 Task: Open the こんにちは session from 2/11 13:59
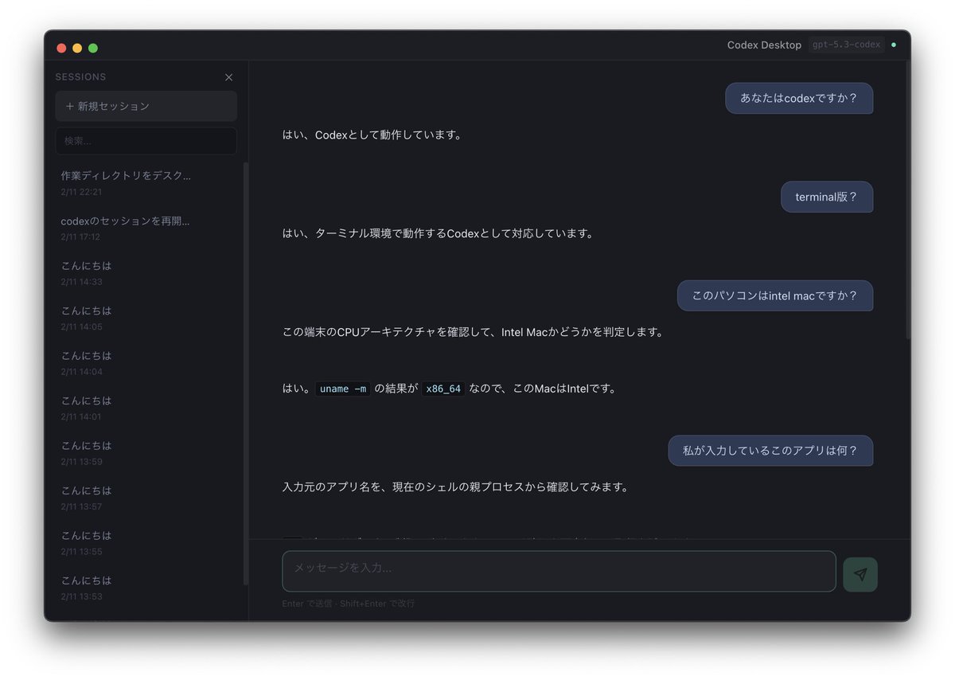pos(146,452)
